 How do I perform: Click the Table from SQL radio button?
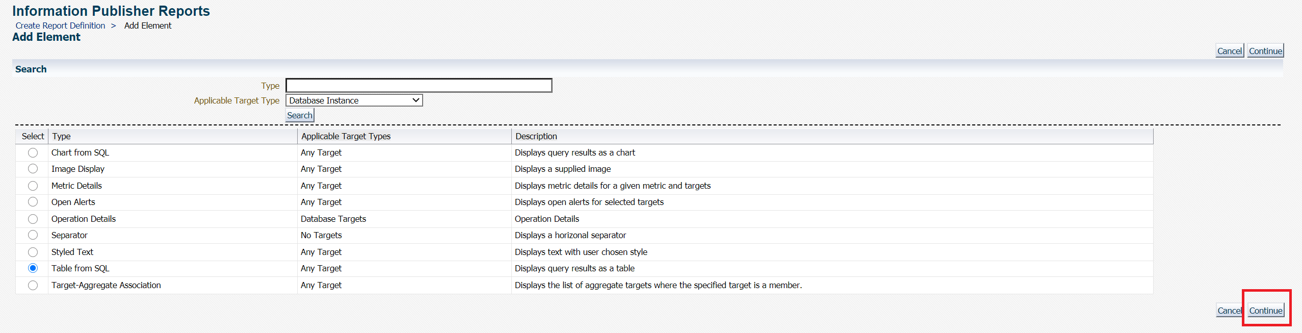(x=33, y=268)
